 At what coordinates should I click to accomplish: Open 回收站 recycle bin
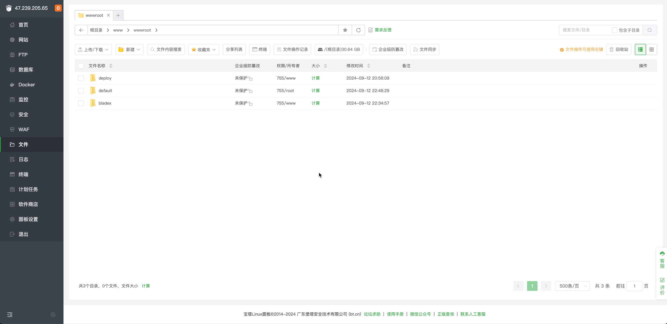click(619, 50)
